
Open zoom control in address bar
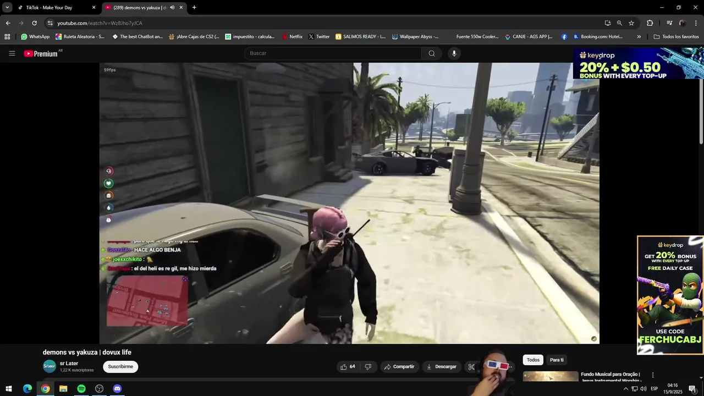pos(619,23)
